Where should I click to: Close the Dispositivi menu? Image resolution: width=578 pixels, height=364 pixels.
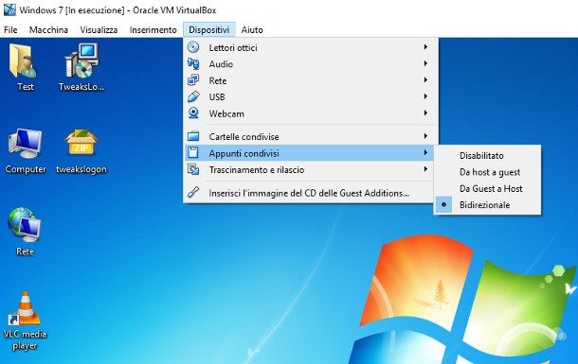coord(209,30)
